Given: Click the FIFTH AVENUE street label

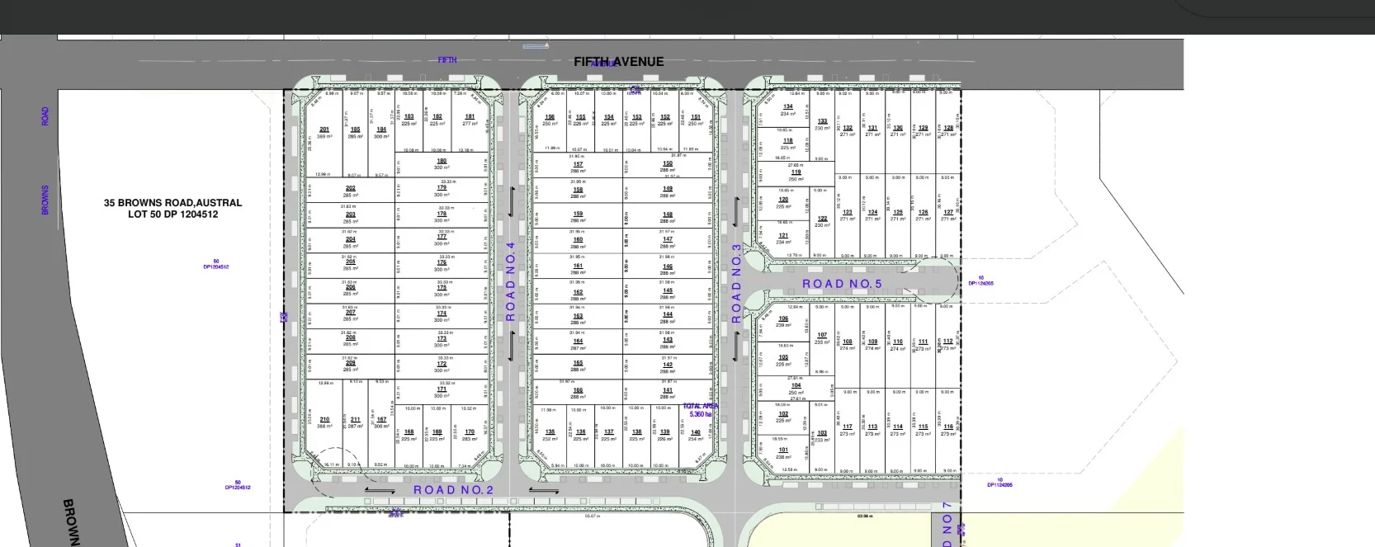Looking at the screenshot, I should [x=618, y=62].
